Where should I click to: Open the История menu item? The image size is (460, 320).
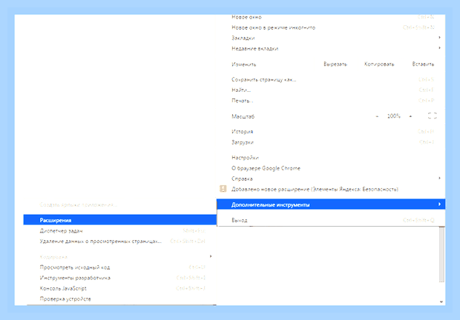click(331, 132)
